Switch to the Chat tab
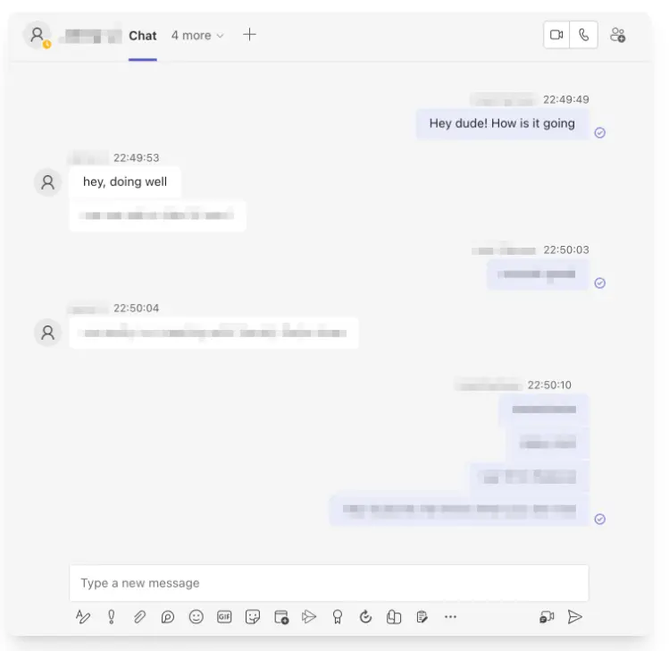 pos(143,36)
